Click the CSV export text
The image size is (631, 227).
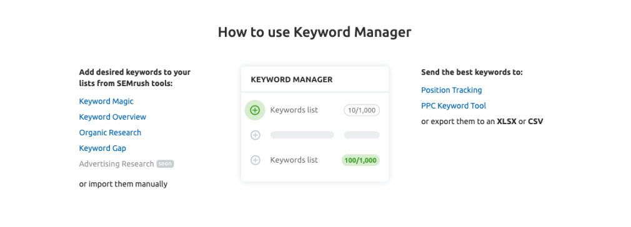[x=535, y=122]
